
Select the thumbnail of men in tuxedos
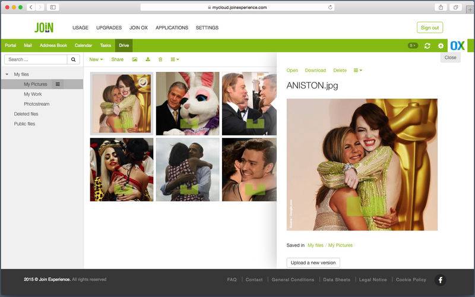249,103
